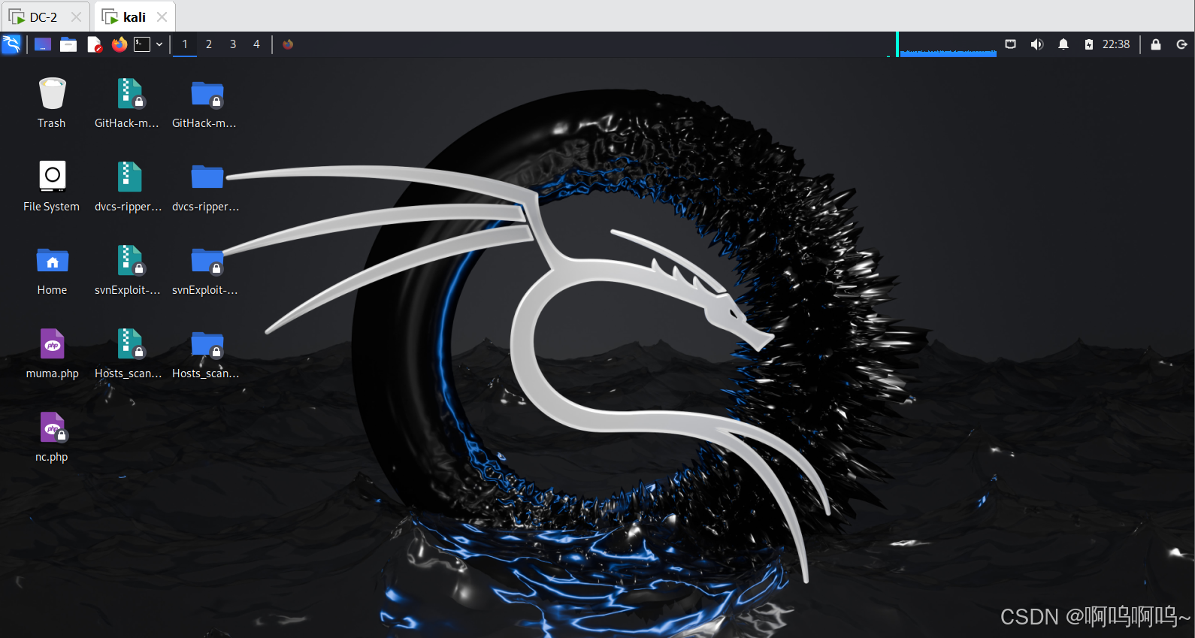
Task: Close the kali tab
Action: pyautogui.click(x=162, y=17)
